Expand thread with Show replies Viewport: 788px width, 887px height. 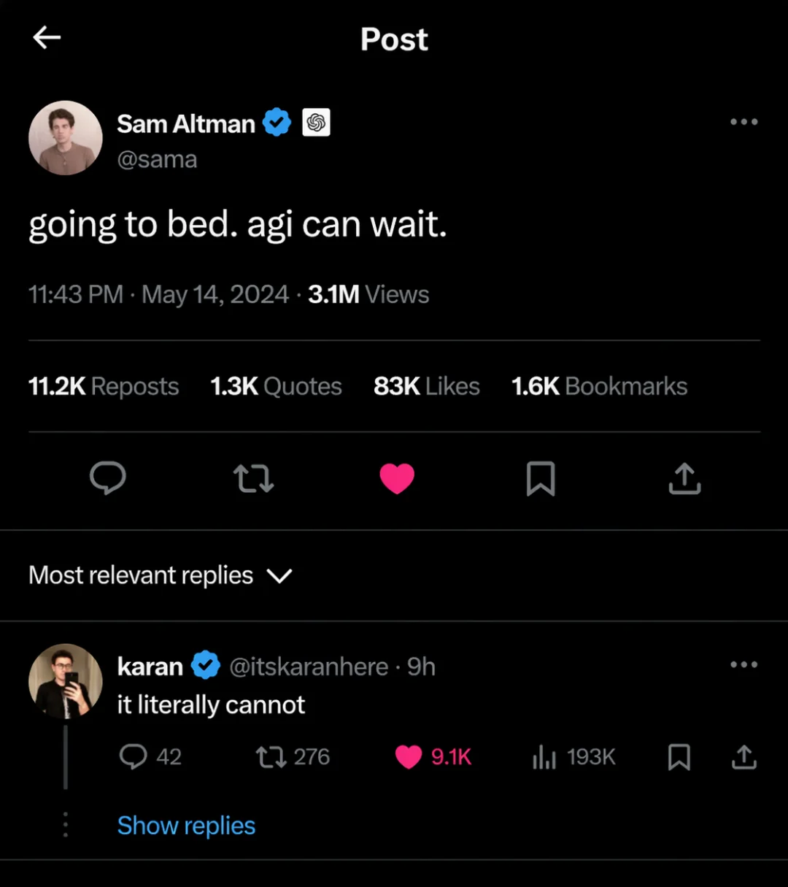(x=186, y=826)
